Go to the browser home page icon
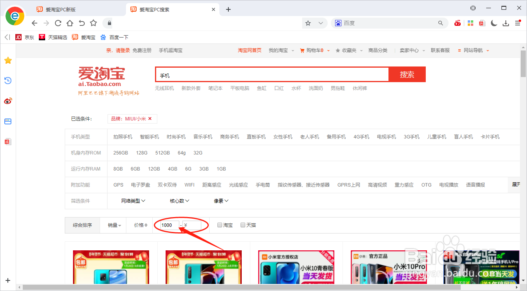This screenshot has height=291, width=527. (70, 23)
